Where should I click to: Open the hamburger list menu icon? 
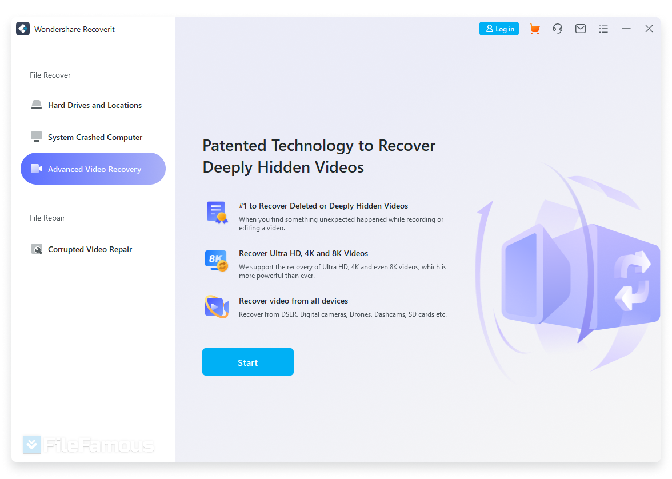603,29
